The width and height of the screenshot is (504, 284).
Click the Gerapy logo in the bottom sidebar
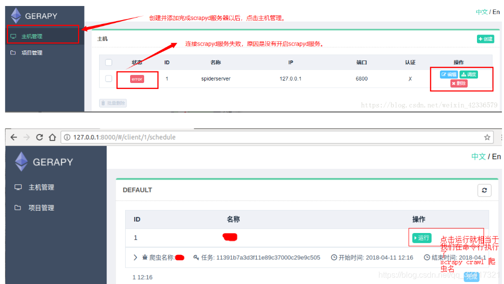tap(44, 161)
